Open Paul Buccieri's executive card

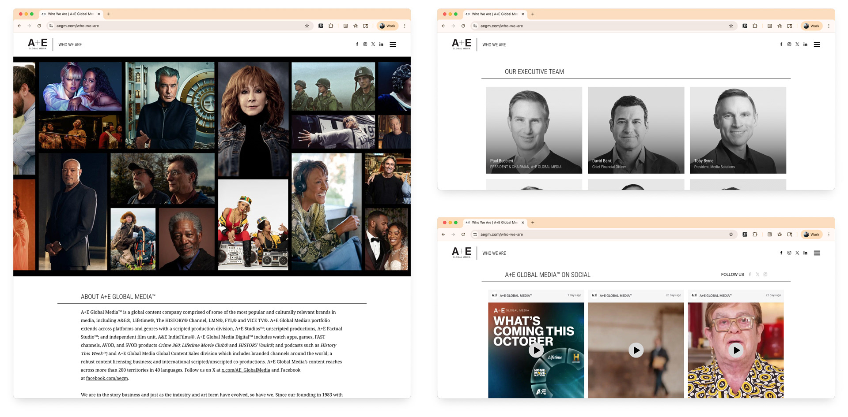pos(534,130)
